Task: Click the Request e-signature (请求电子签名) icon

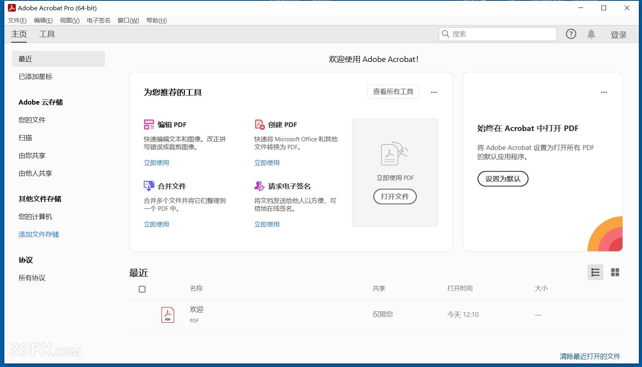Action: pyautogui.click(x=259, y=186)
